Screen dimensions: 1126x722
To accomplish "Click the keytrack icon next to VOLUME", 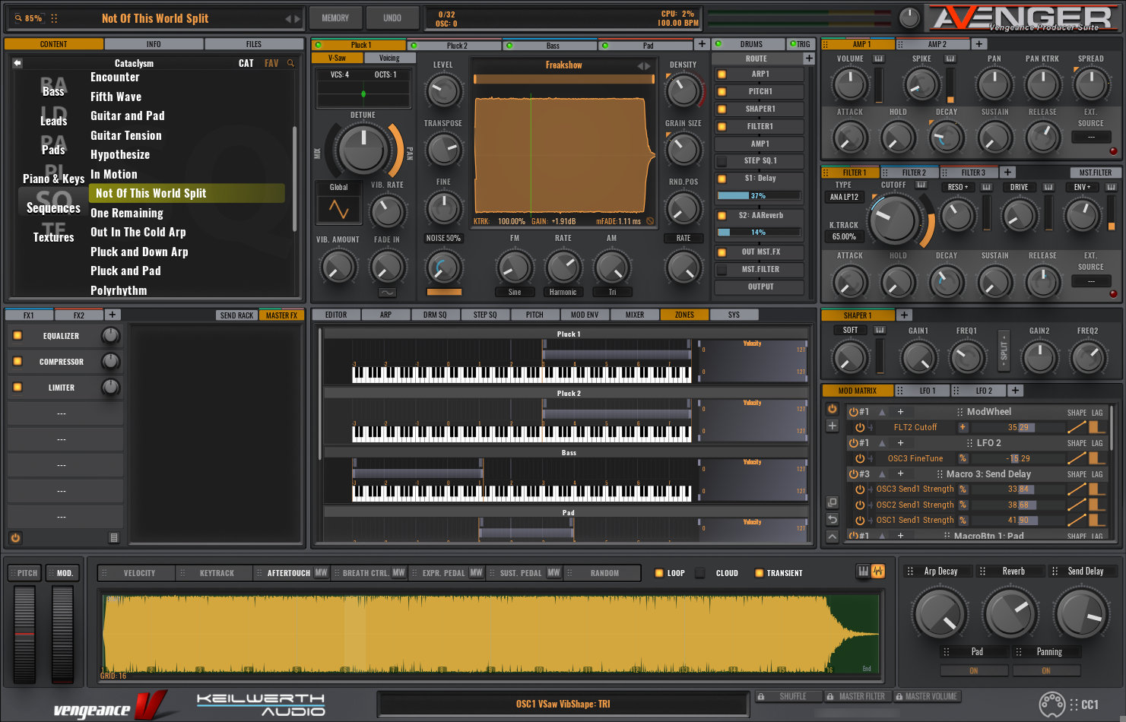I will coord(878,59).
